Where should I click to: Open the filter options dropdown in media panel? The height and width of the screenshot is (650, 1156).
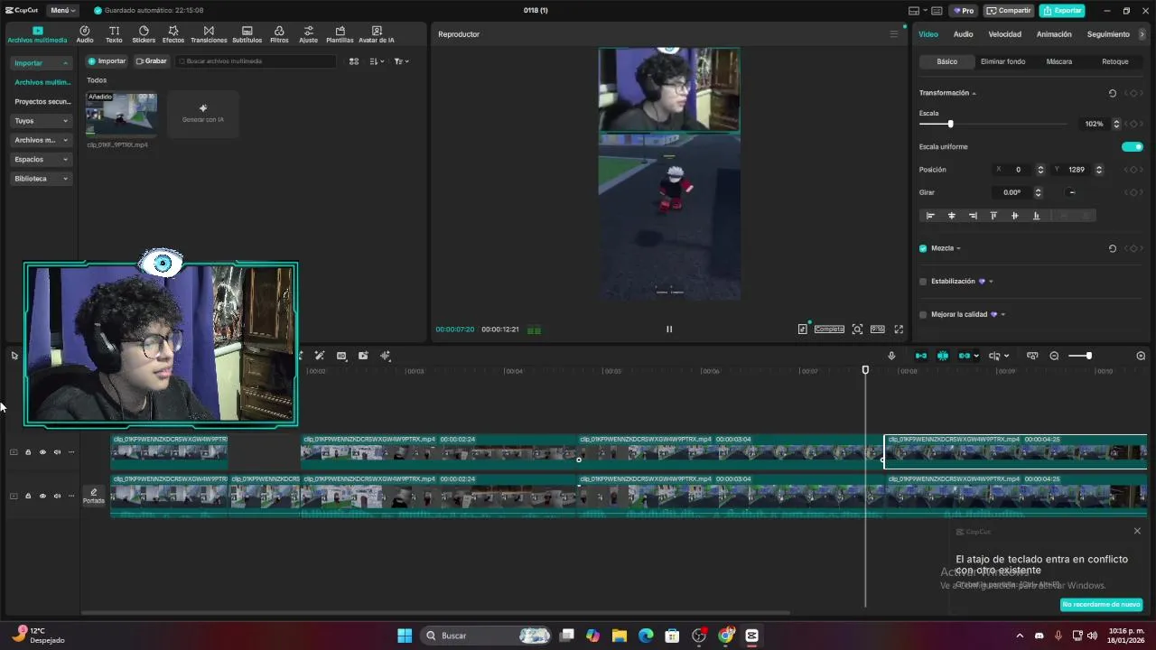401,61
